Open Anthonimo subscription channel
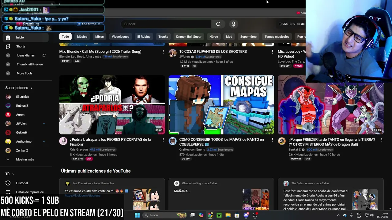Viewport: 392px width, 220px height. (25, 141)
